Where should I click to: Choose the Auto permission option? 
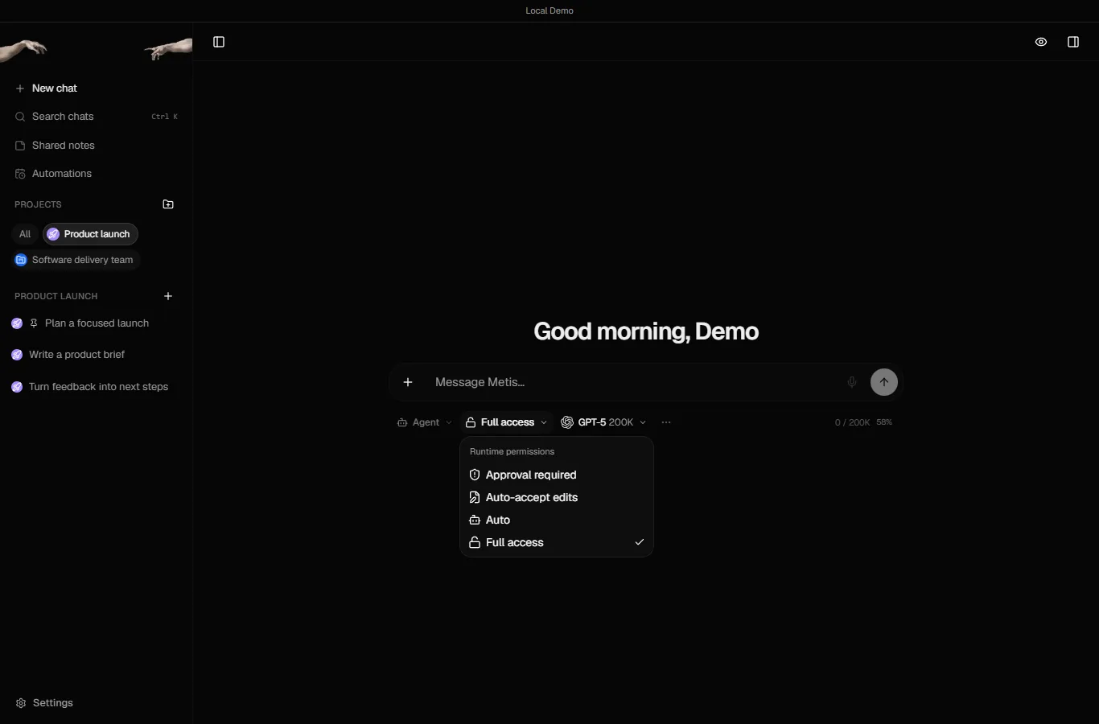(557, 520)
